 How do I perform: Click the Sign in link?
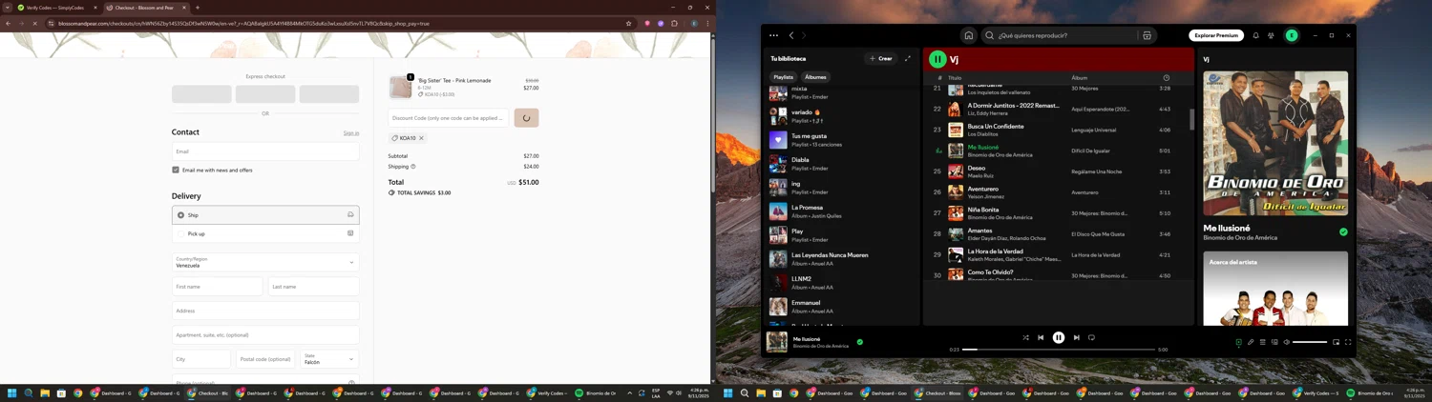[x=350, y=133]
